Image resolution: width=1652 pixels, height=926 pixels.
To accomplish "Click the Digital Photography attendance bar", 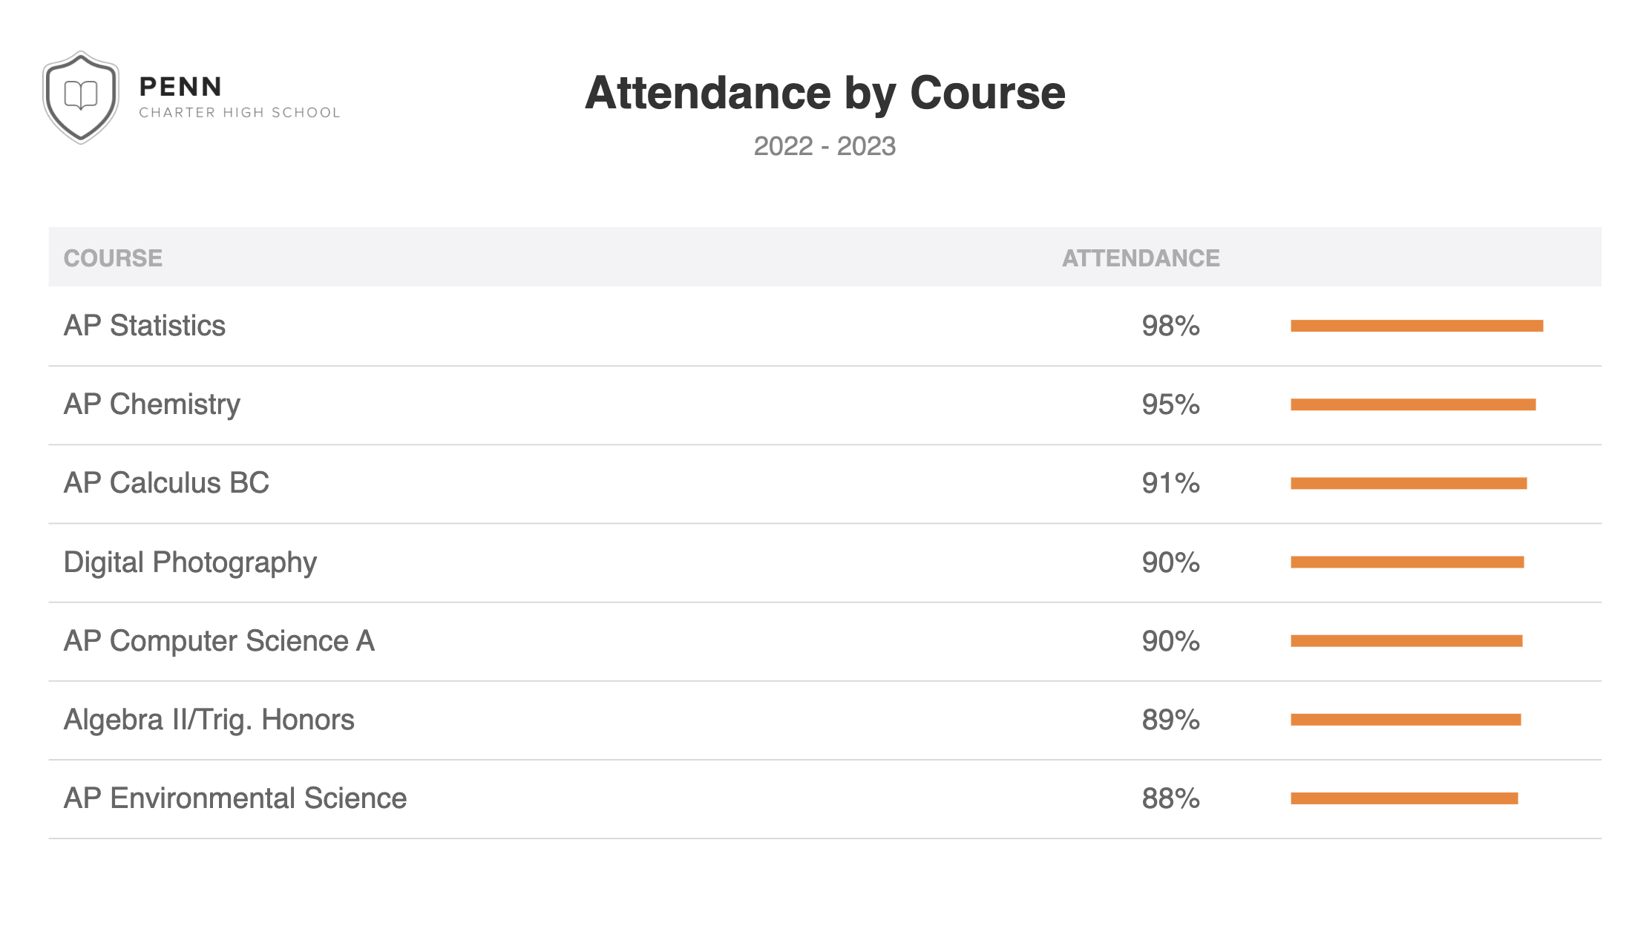I will 1406,562.
